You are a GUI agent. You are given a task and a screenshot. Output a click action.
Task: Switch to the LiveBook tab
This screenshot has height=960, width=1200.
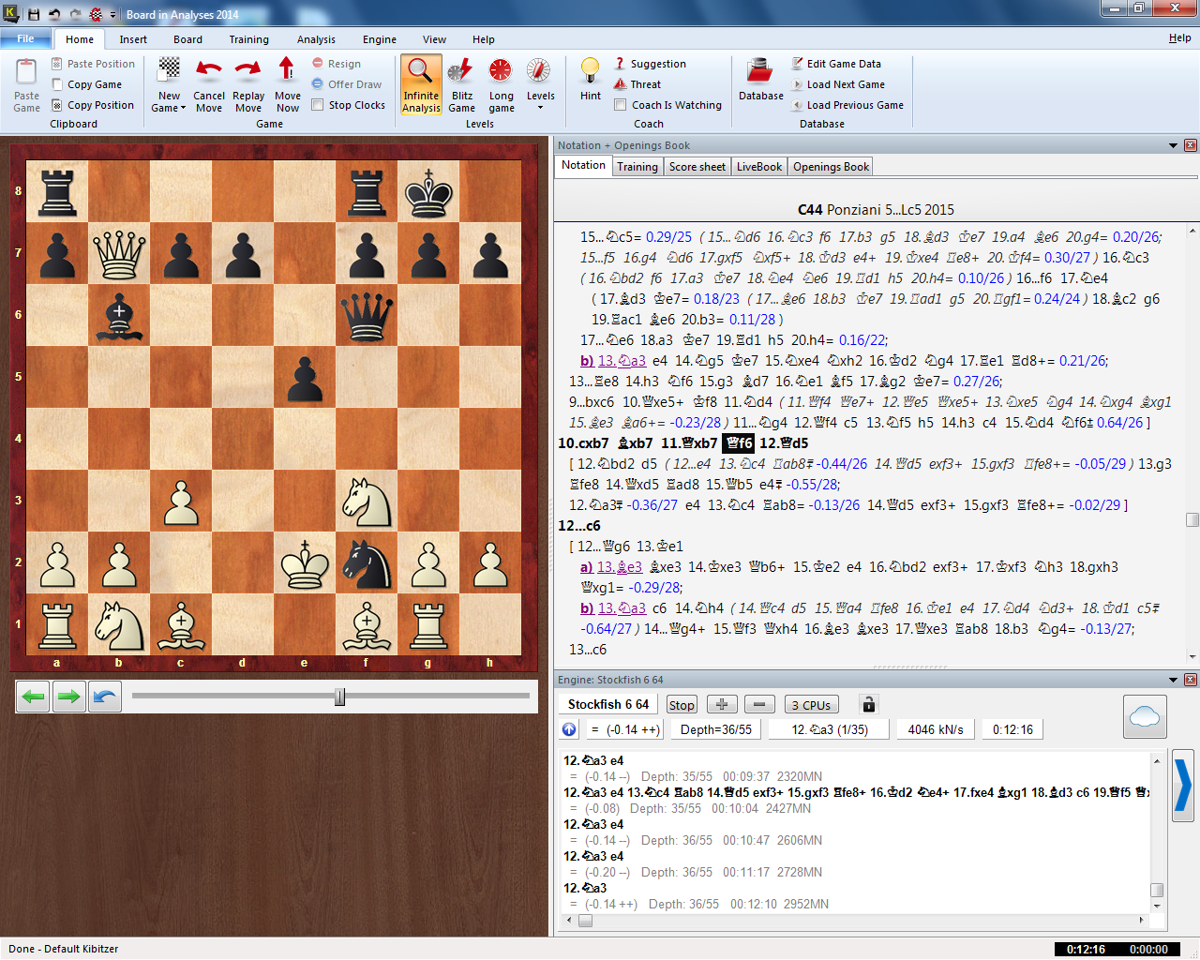[758, 166]
